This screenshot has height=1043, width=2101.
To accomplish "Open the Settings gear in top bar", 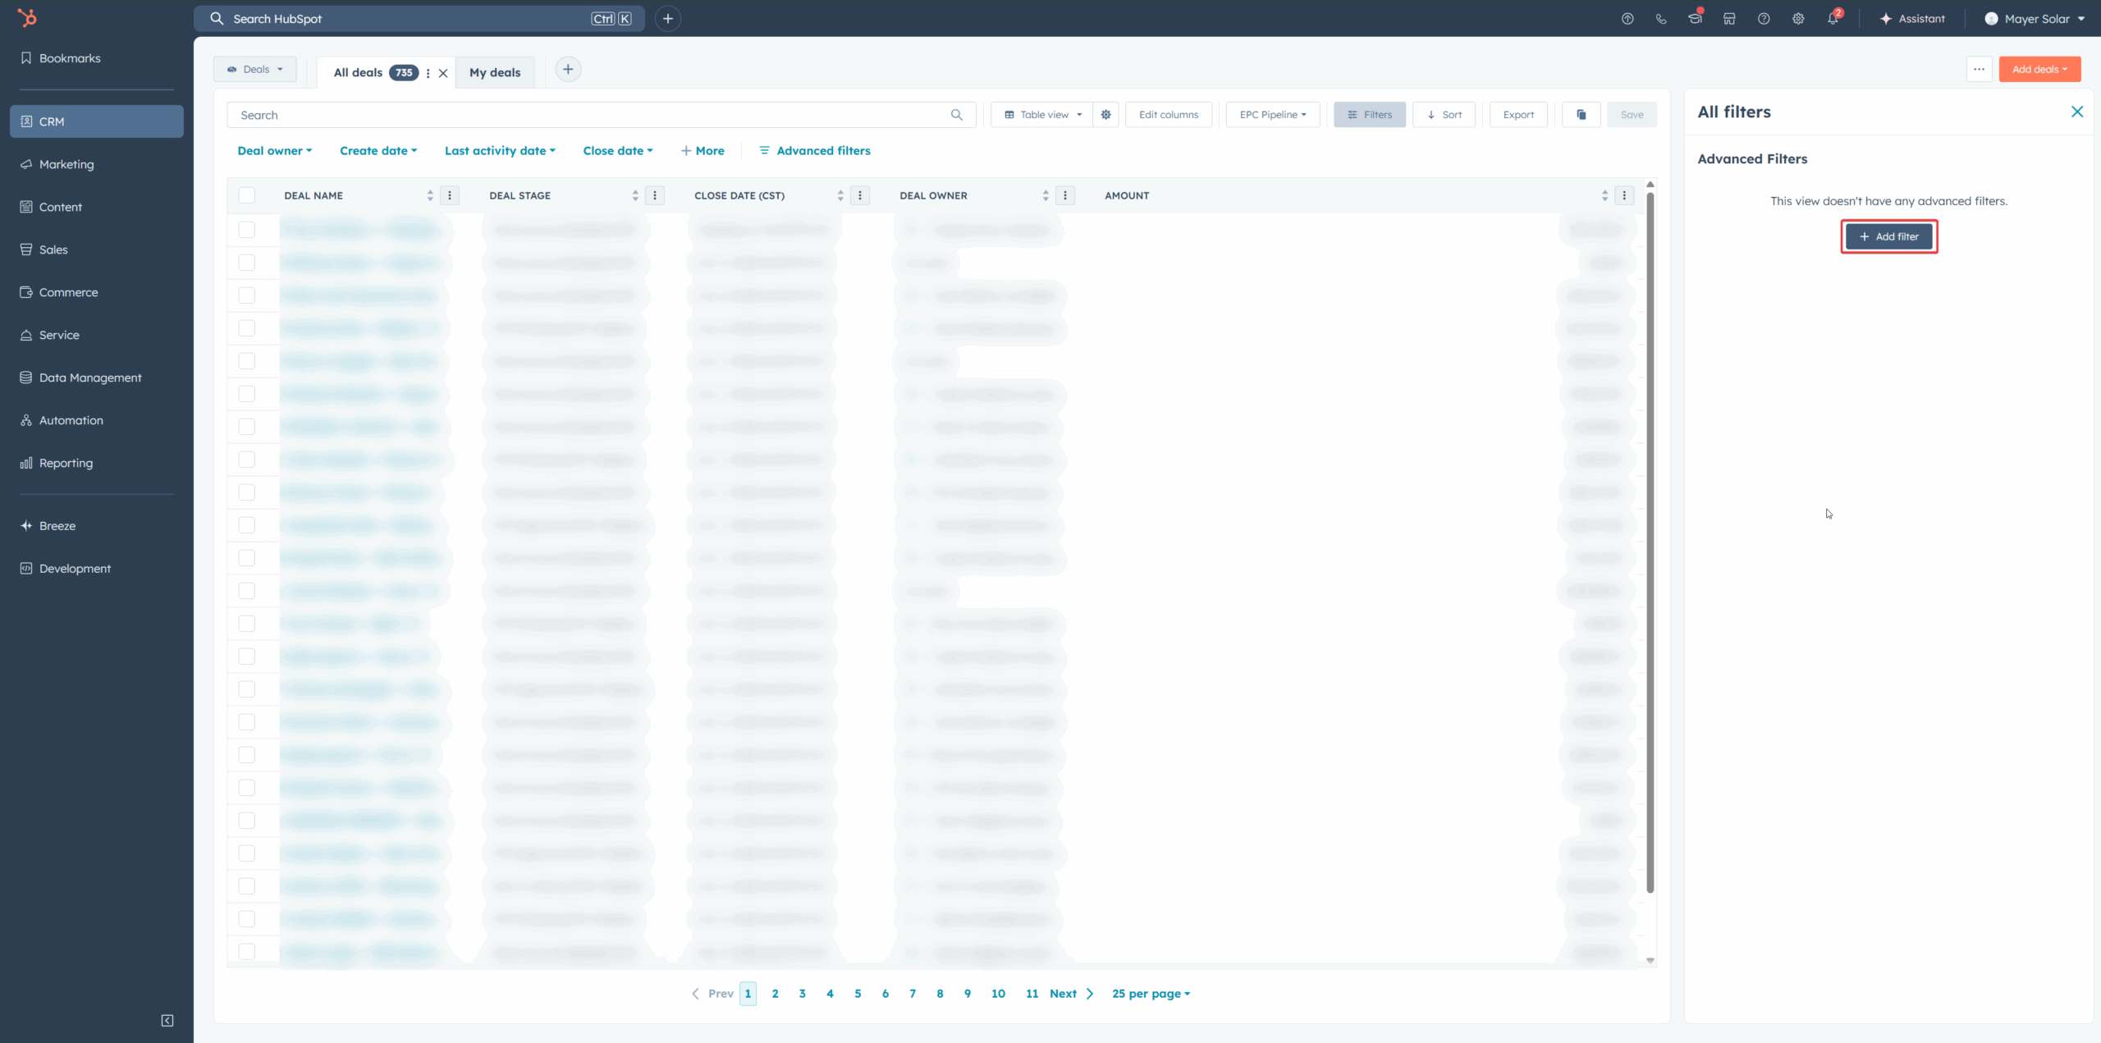I will pyautogui.click(x=1798, y=18).
